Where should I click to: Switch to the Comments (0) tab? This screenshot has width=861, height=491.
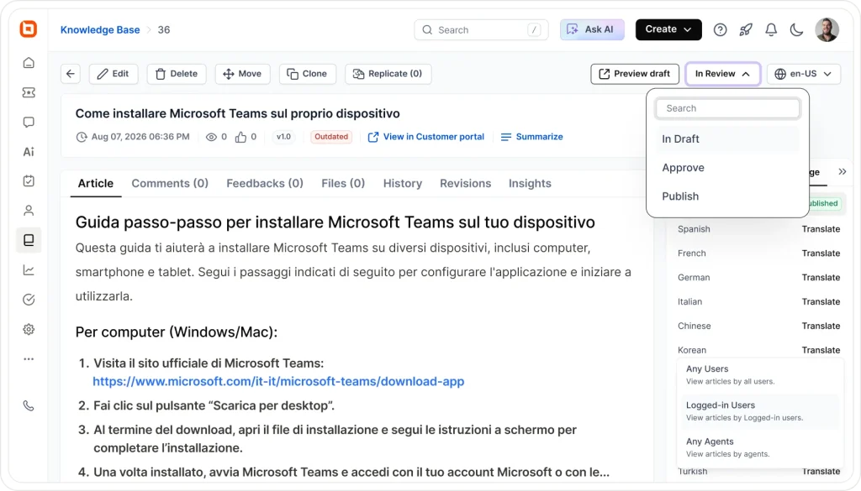(x=170, y=183)
